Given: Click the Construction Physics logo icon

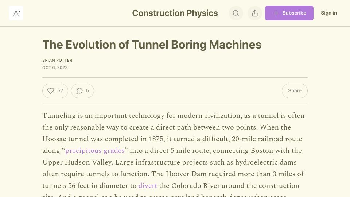Looking at the screenshot, I should [16, 13].
